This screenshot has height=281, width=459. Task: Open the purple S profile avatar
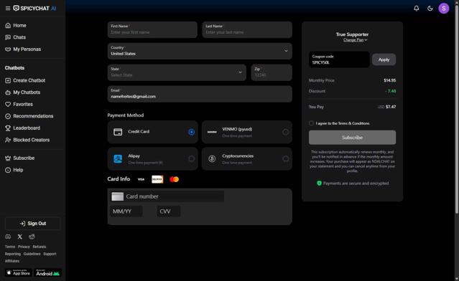tap(444, 8)
